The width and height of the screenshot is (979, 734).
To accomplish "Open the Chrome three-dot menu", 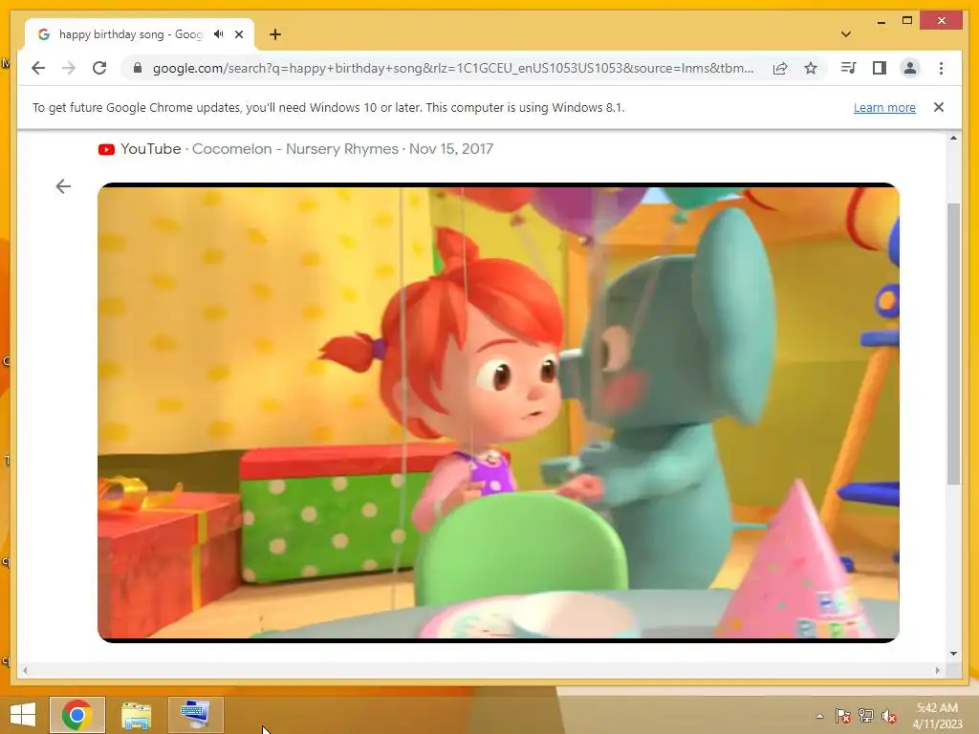I will click(941, 68).
